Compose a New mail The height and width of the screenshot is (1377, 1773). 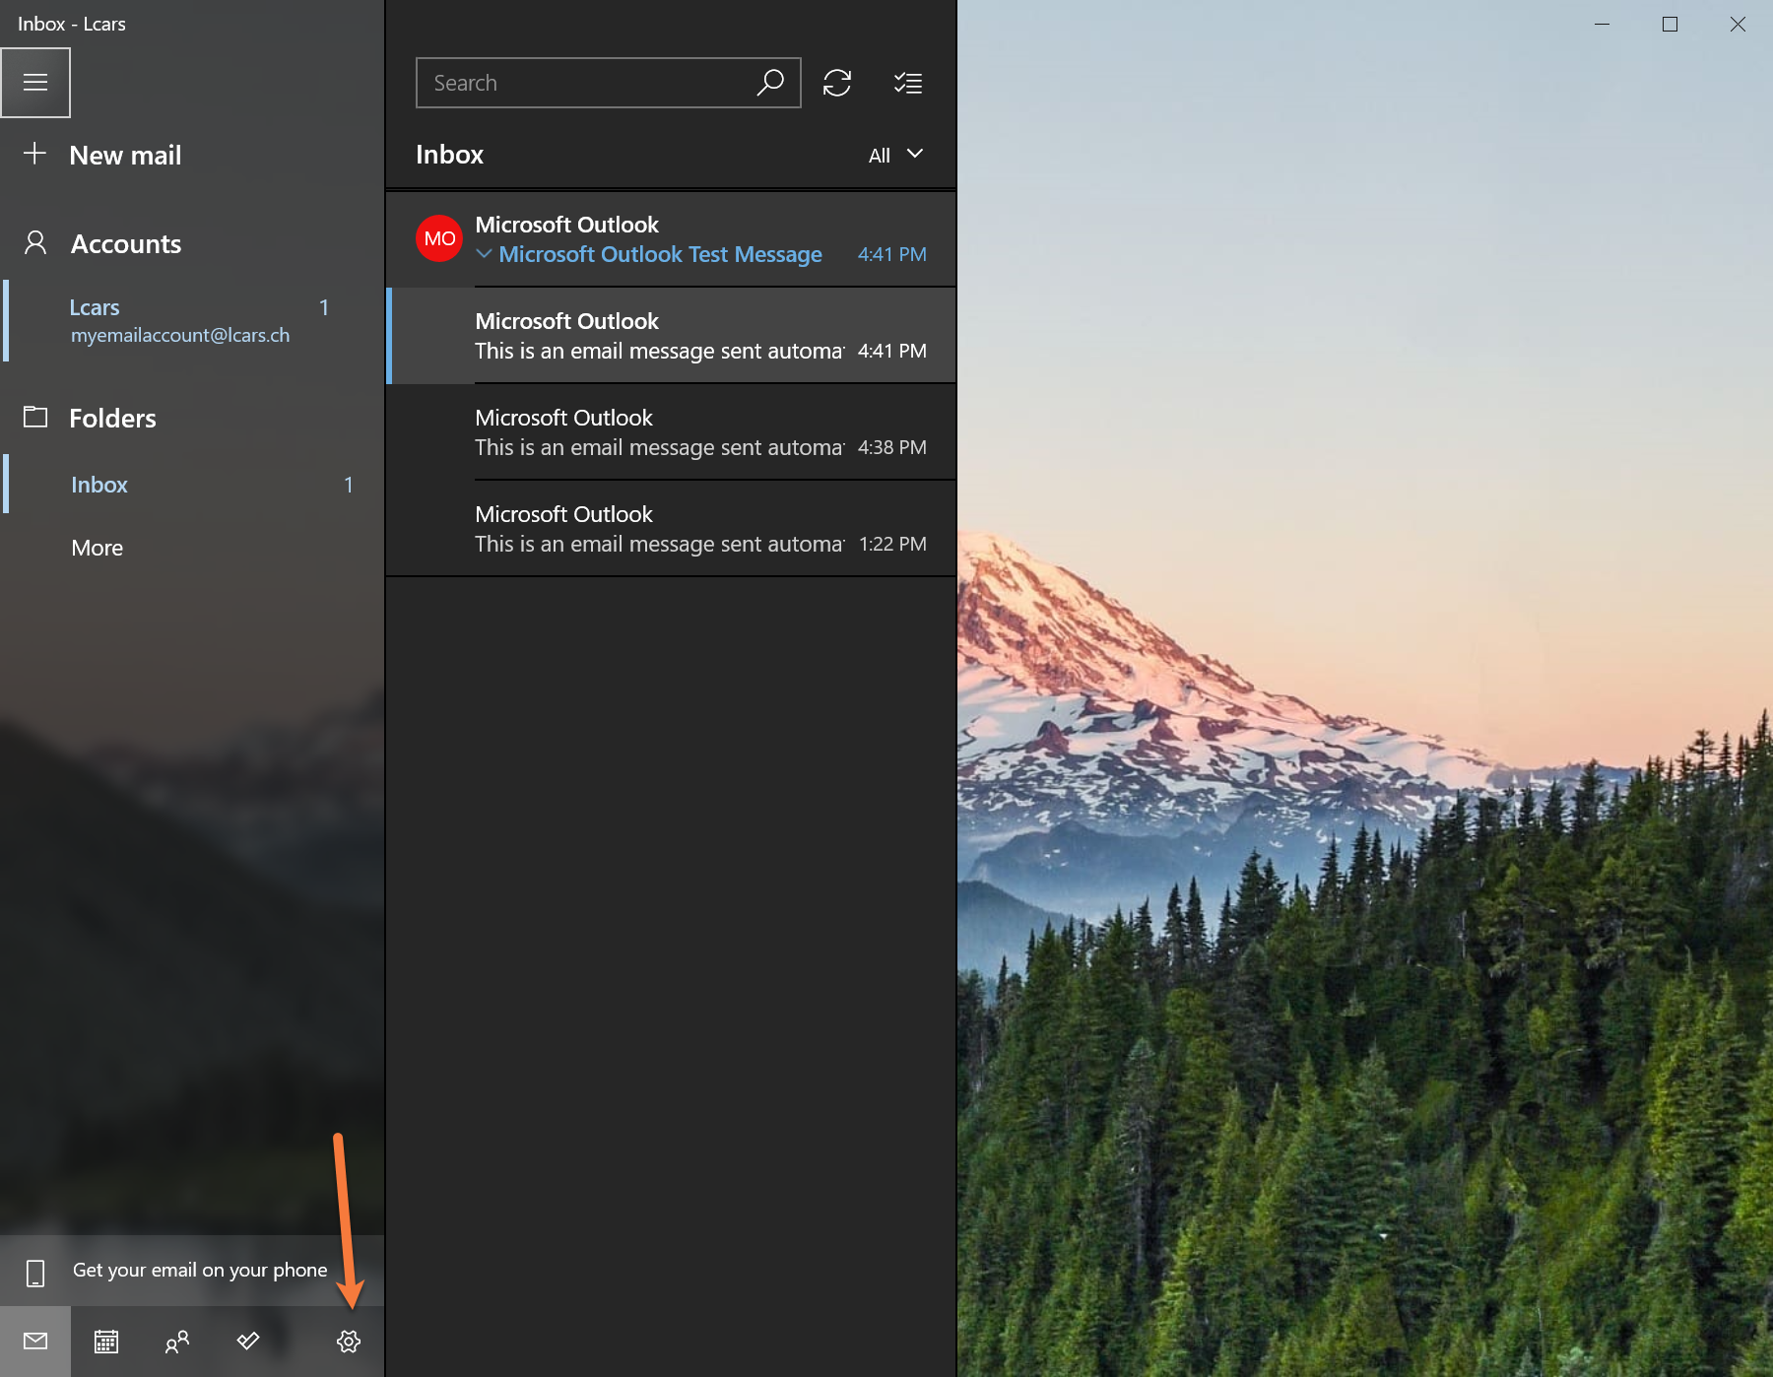[125, 156]
